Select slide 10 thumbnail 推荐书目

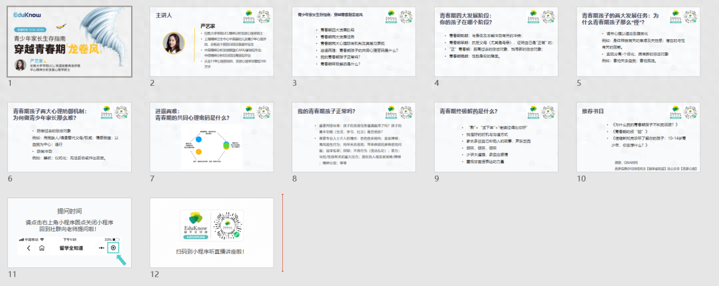(x=638, y=137)
